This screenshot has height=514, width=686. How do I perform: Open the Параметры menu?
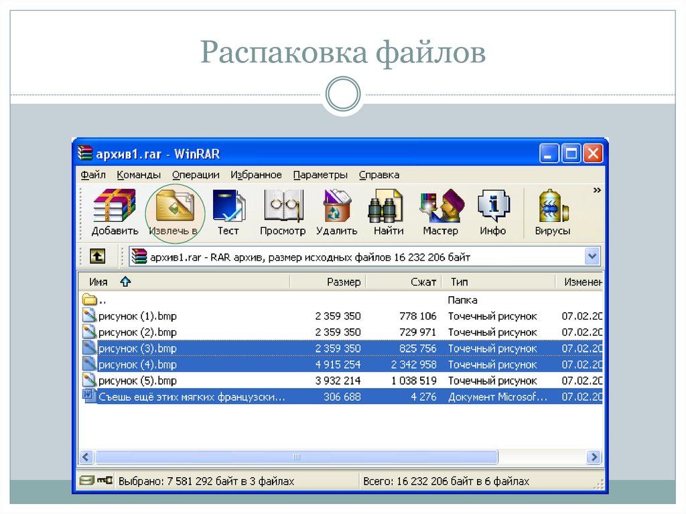pyautogui.click(x=320, y=175)
